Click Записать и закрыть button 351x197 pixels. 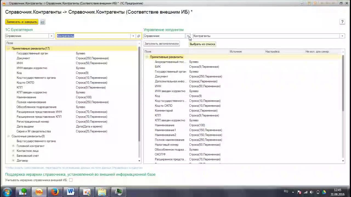22,22
